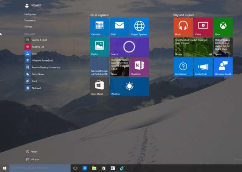Open the Store (Beta) tile
Image resolution: width=242 pixels, height=172 pixels.
coord(99,87)
